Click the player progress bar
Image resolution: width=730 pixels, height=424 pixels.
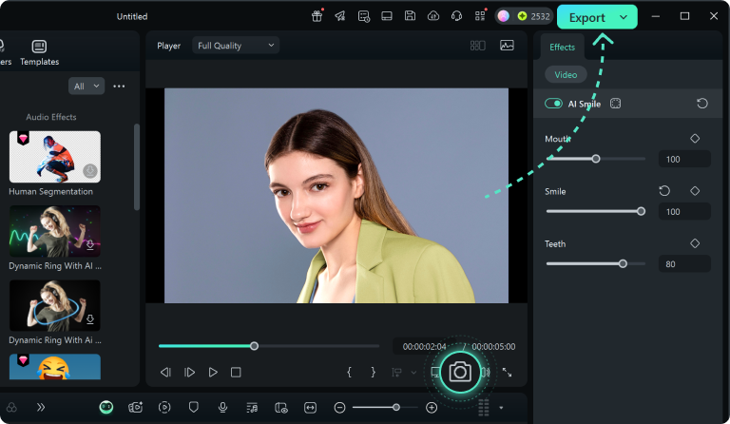(x=269, y=346)
